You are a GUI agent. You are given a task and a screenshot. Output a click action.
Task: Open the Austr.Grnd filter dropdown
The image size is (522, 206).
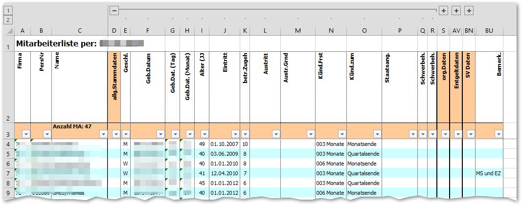point(311,134)
